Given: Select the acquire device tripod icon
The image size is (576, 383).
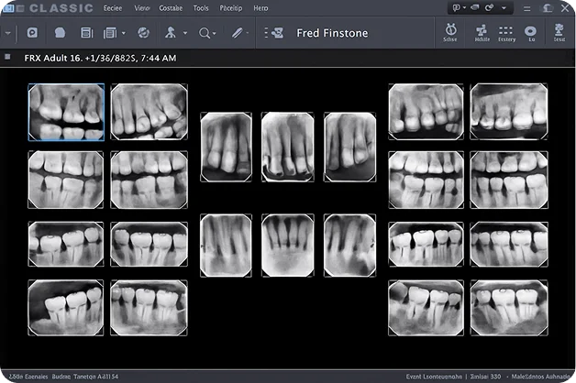Looking at the screenshot, I should (x=170, y=33).
